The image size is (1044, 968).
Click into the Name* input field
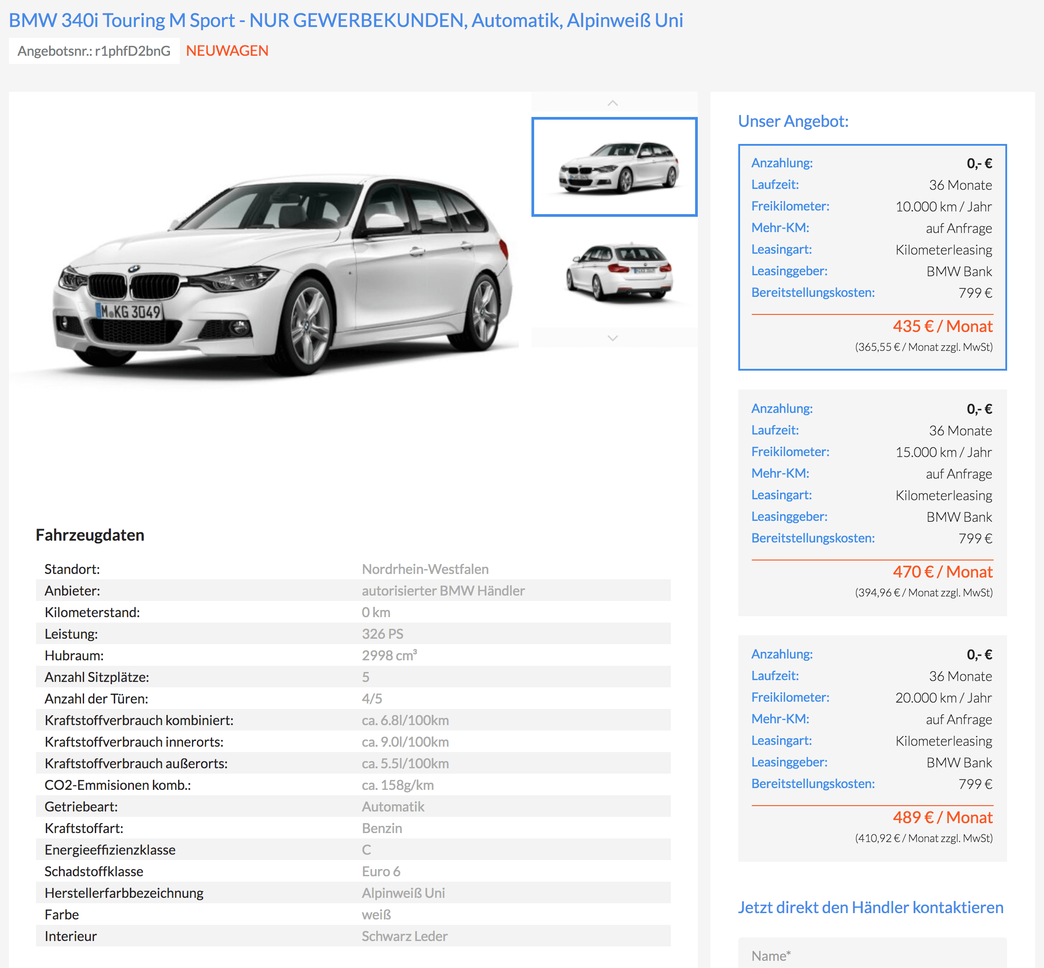(872, 955)
